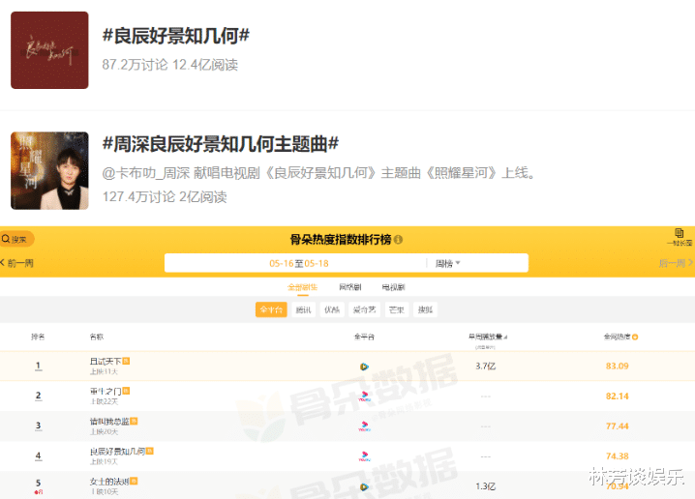This screenshot has width=695, height=499.
Task: Select the 搜狐 platform filter
Action: coord(425,309)
